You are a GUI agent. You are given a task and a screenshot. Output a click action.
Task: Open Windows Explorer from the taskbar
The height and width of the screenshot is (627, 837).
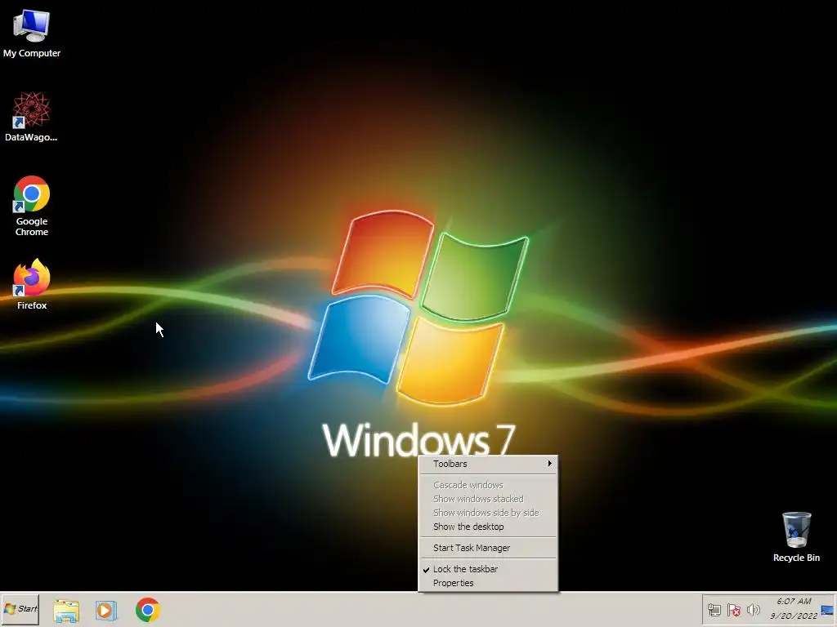tap(66, 610)
